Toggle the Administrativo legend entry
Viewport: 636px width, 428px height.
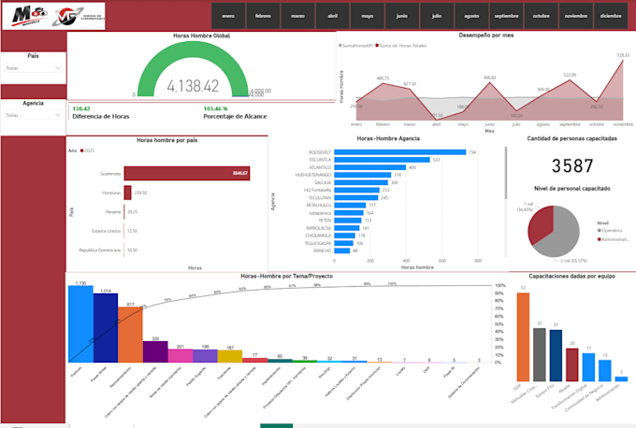(x=614, y=239)
